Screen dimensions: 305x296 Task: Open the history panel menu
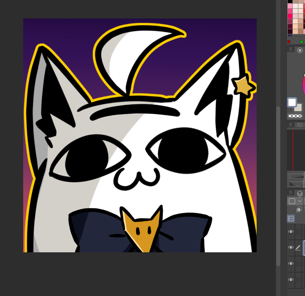[290, 125]
